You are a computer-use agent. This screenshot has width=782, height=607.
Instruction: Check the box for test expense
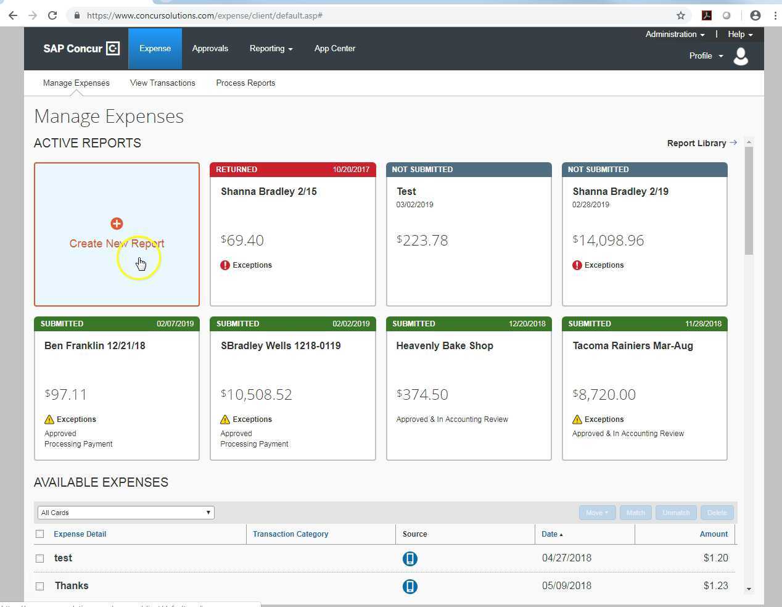40,558
